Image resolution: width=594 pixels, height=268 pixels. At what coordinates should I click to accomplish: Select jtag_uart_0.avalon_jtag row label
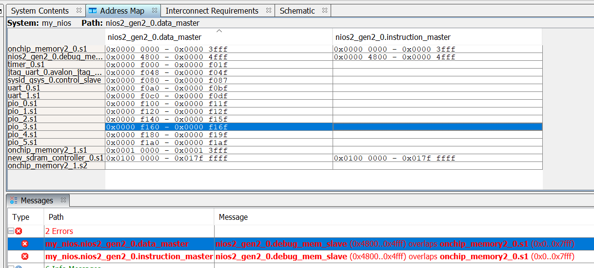[x=56, y=72]
